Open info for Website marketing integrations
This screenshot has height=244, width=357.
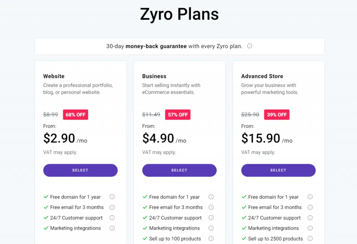(112, 228)
